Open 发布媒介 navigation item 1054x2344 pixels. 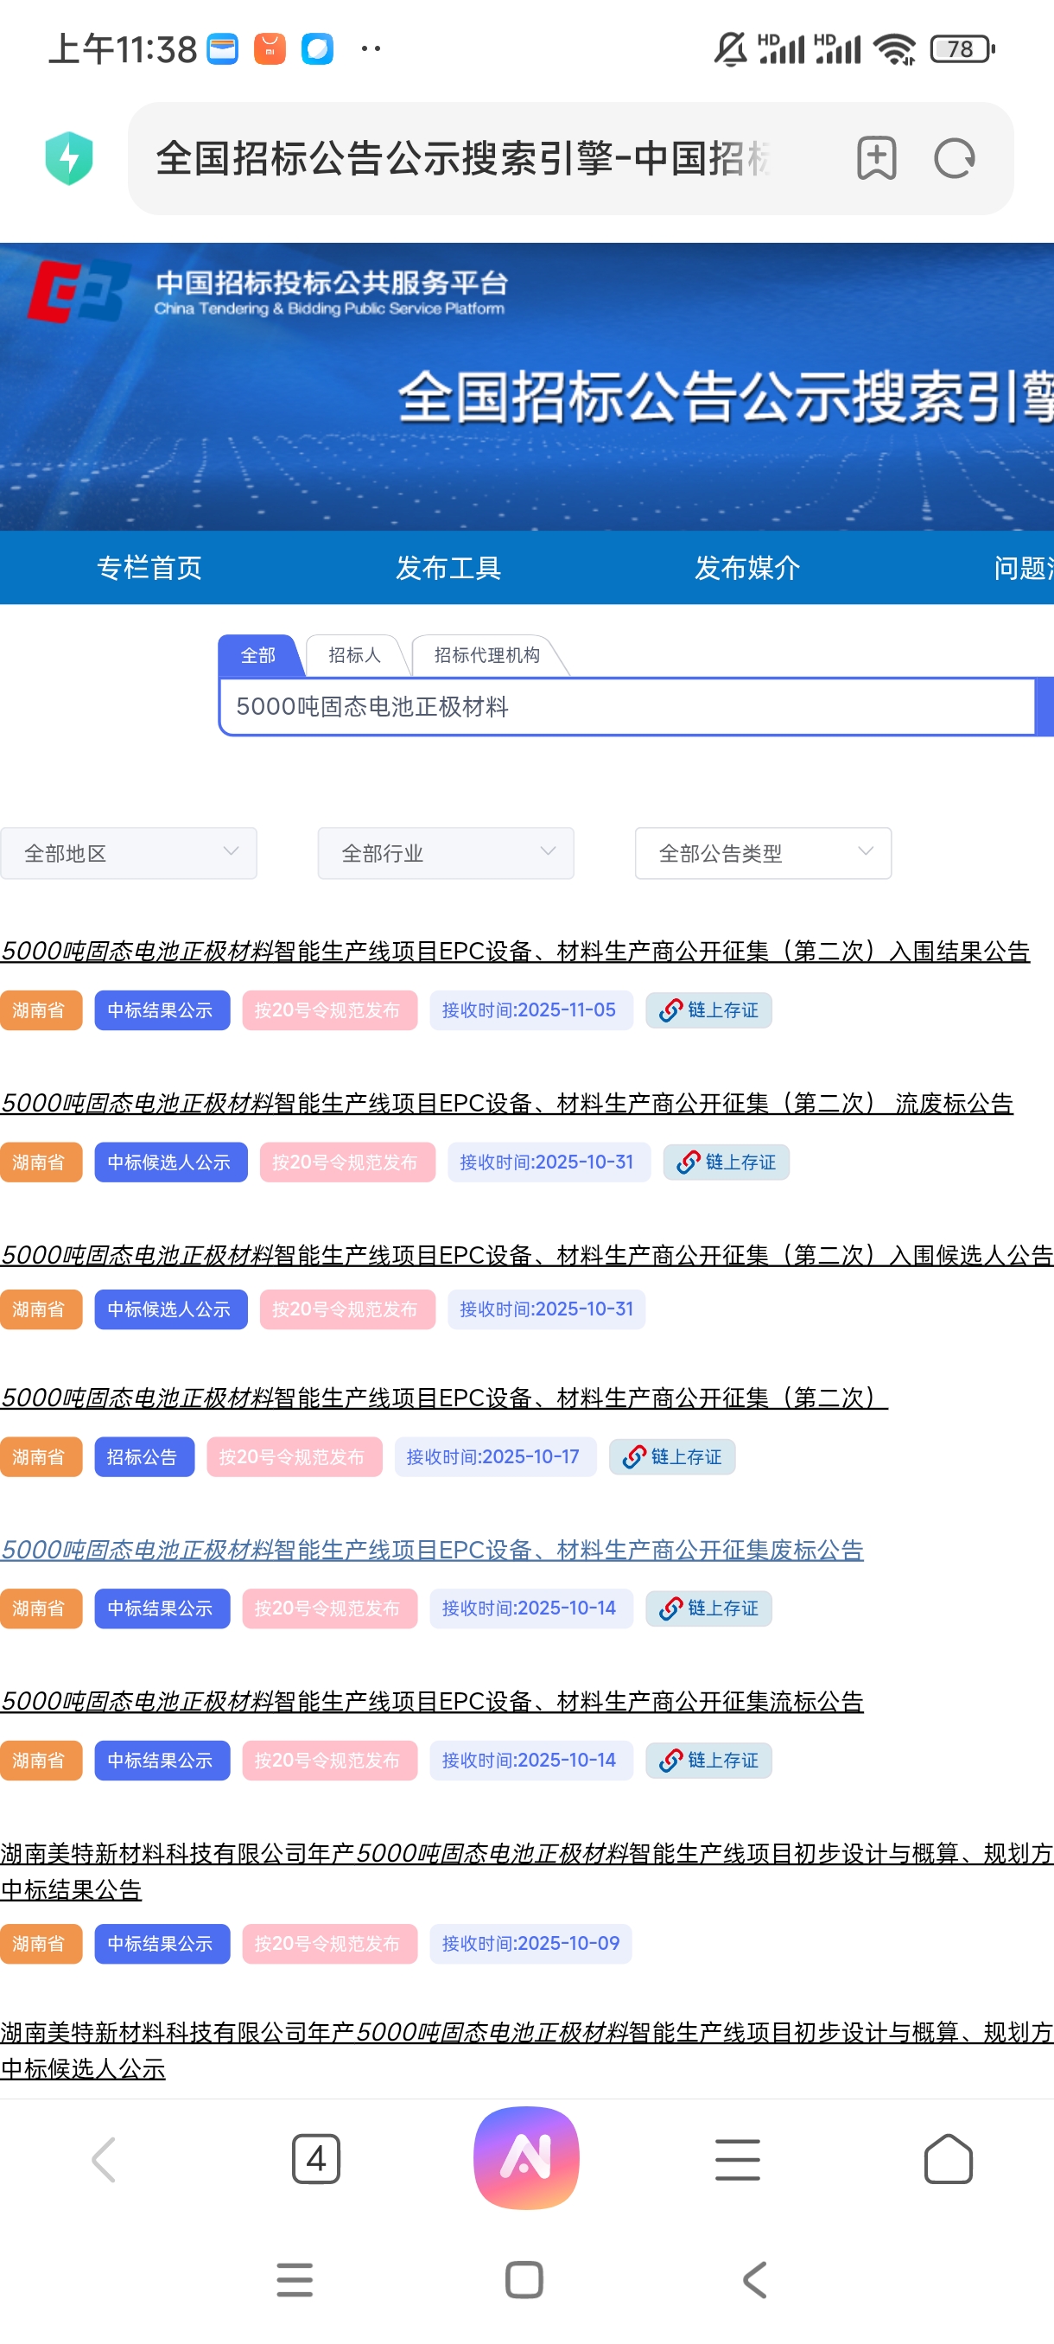pyautogui.click(x=747, y=568)
